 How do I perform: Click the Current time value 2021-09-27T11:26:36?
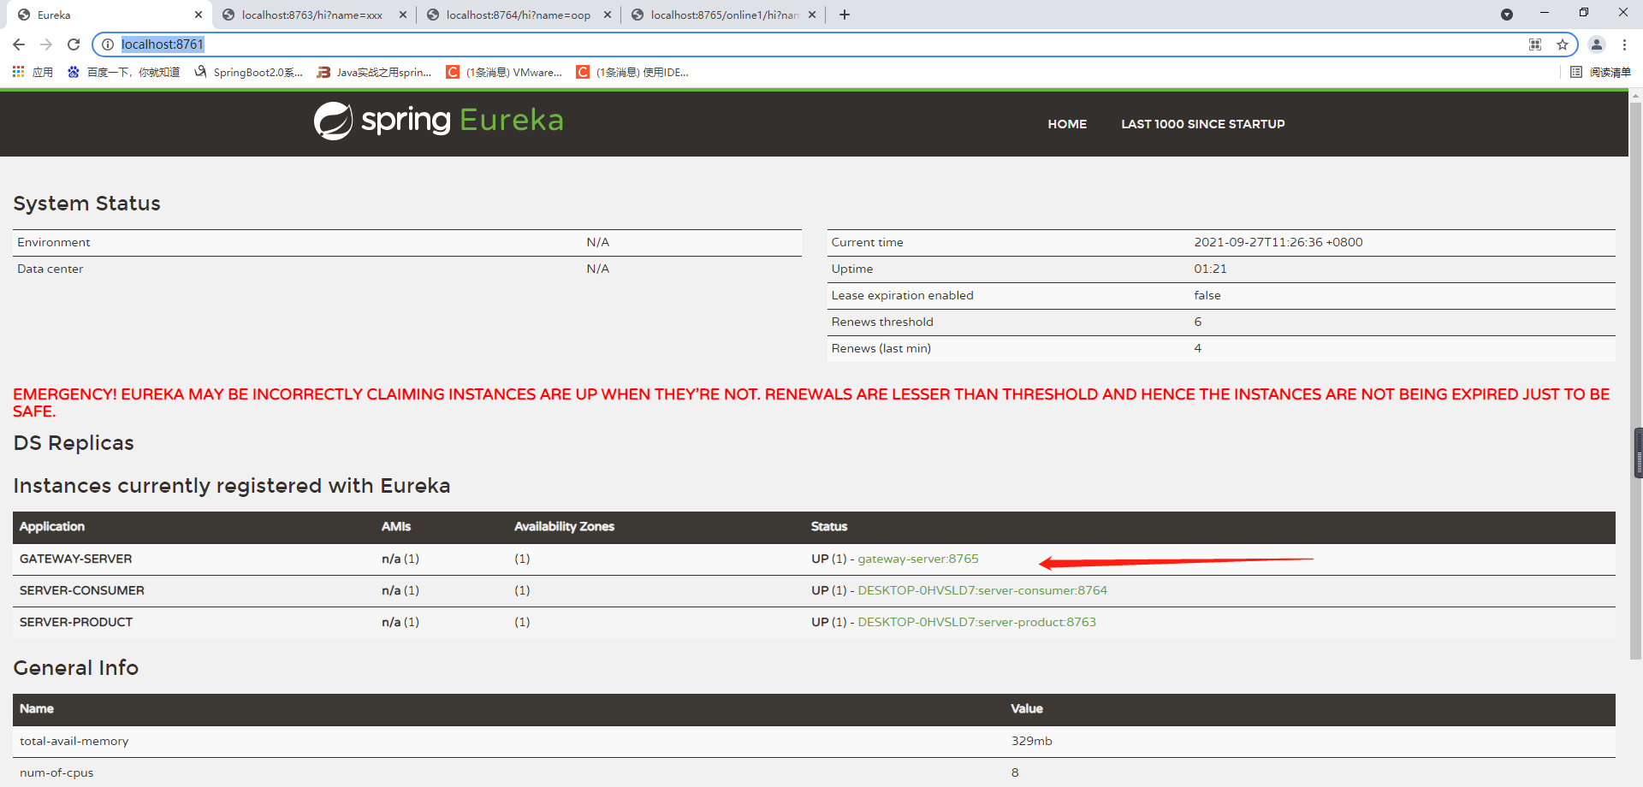pyautogui.click(x=1278, y=242)
